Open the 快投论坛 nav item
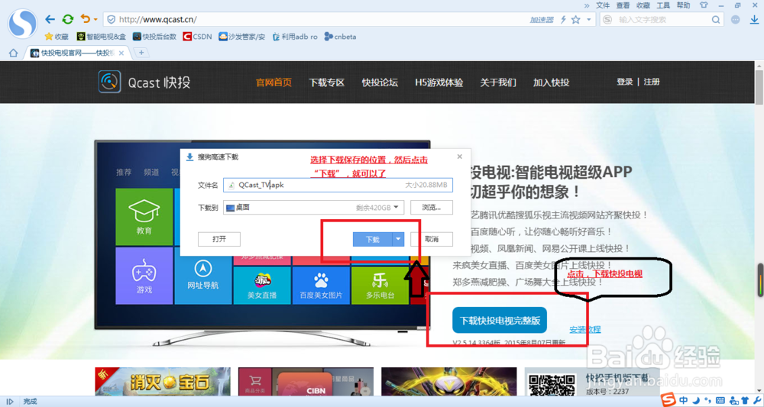The image size is (764, 407). coord(380,82)
